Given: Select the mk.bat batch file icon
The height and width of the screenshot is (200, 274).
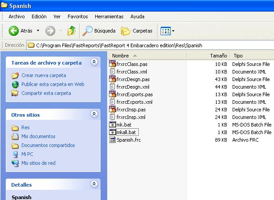Looking at the screenshot, I should pos(112,125).
